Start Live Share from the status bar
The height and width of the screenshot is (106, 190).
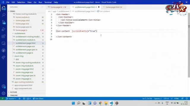coord(38,98)
